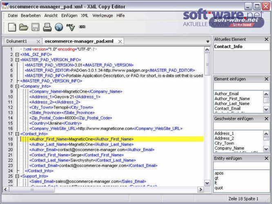Click the highlighted Author_First_Name line 18
The height and width of the screenshot is (204, 272).
[112, 139]
